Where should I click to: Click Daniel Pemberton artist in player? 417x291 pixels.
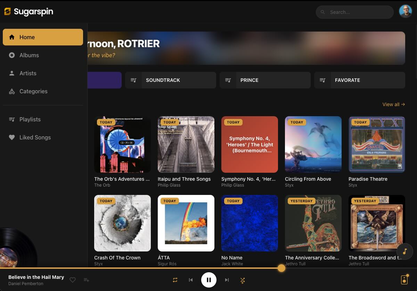pyautogui.click(x=26, y=284)
